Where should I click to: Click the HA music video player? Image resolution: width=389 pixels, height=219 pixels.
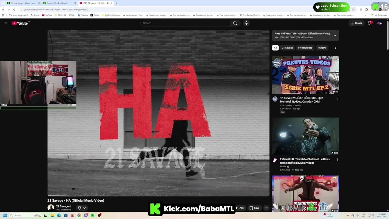pos(158,113)
